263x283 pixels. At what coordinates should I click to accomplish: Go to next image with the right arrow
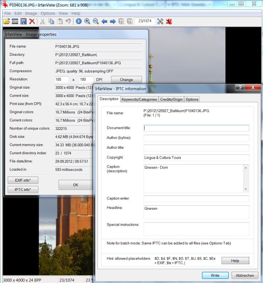[113, 22]
